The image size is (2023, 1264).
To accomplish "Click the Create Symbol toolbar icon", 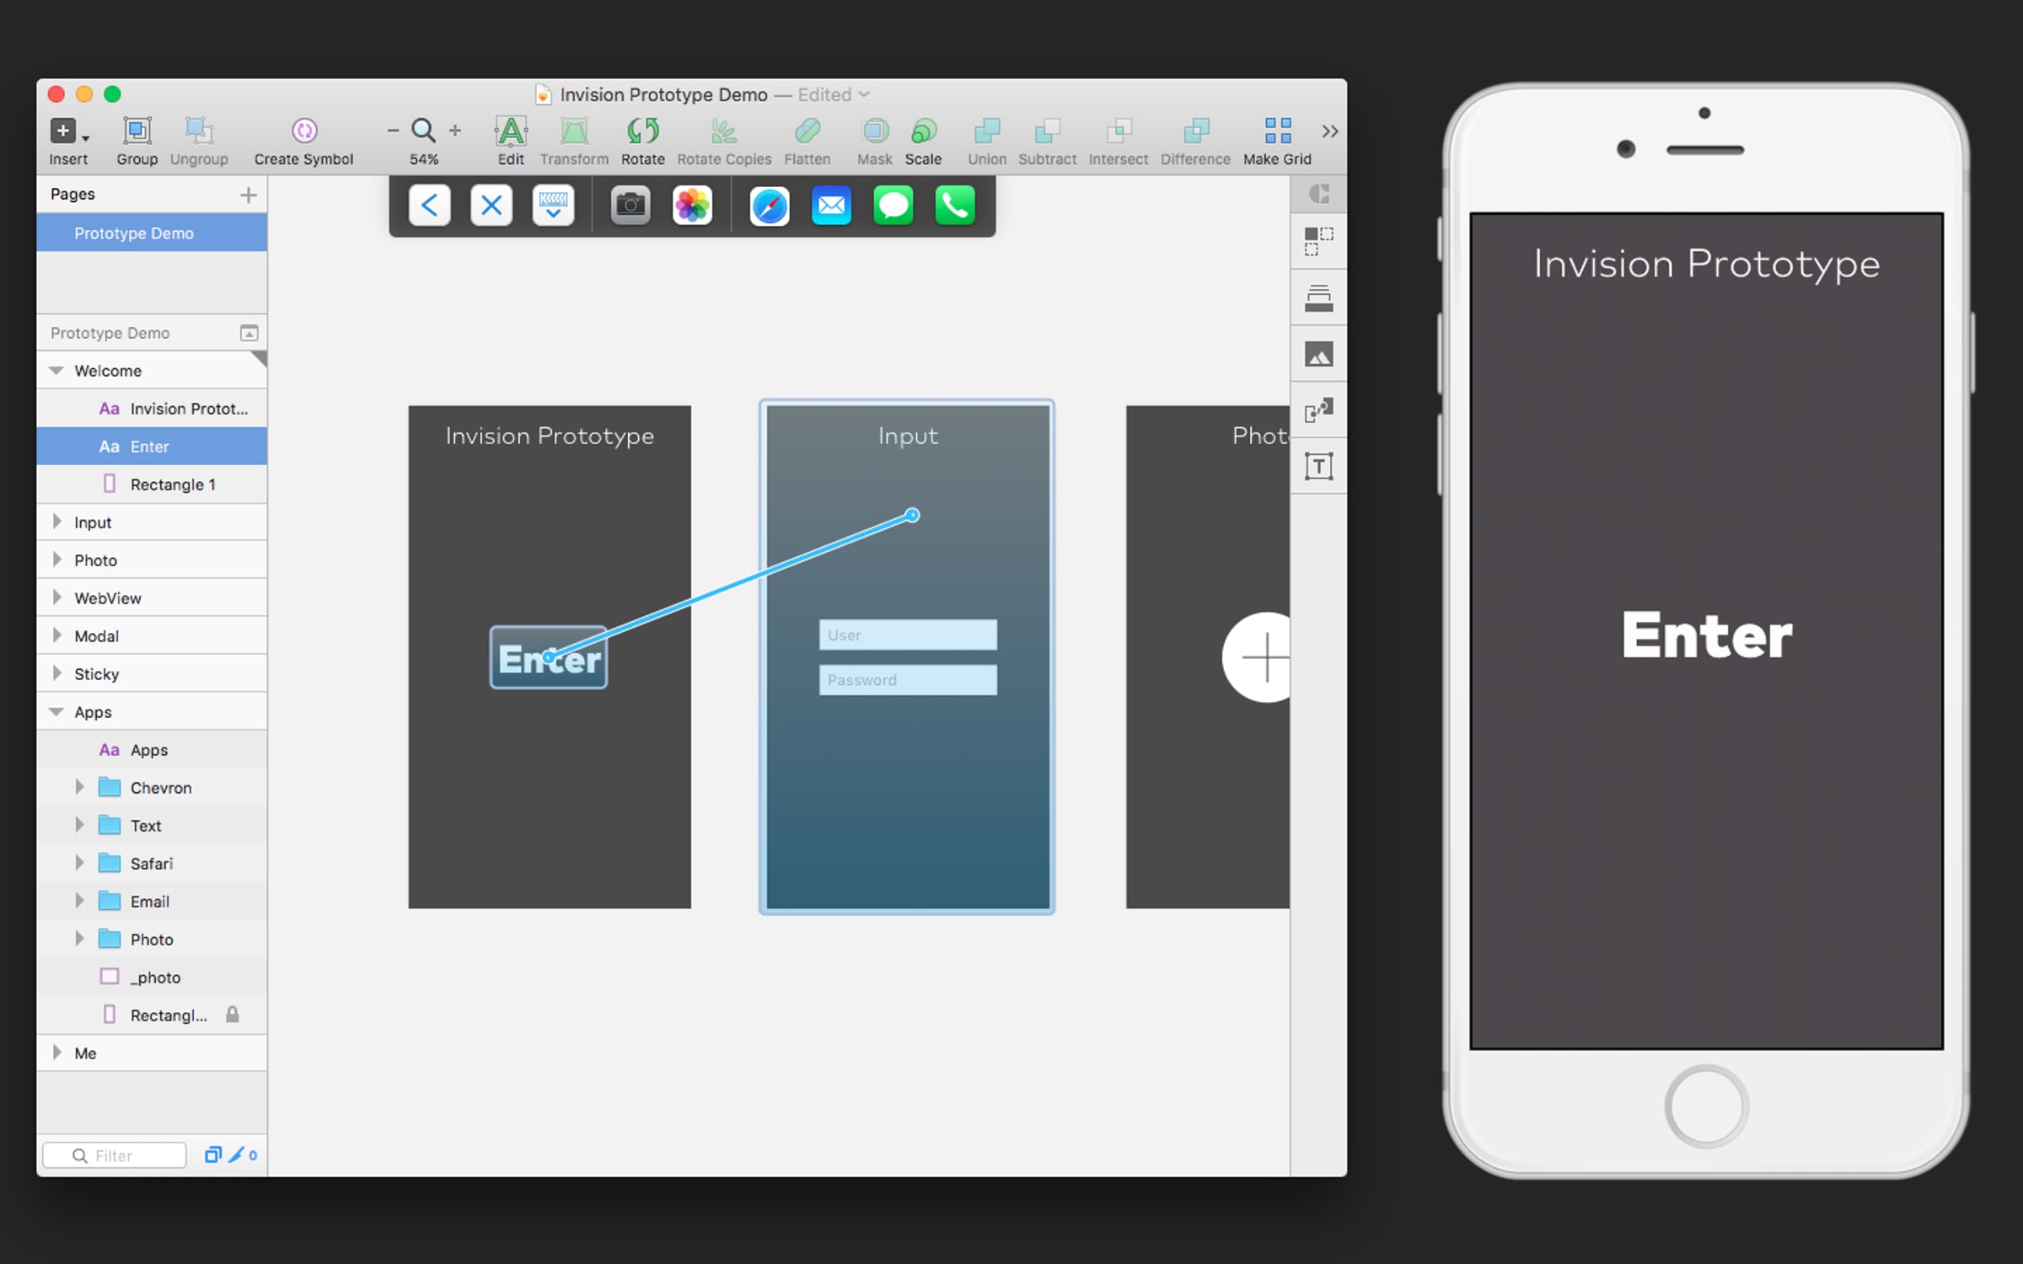I will [303, 131].
